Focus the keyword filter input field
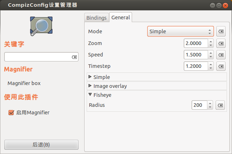Image resolution: width=232 pixels, height=154 pixels. coord(38,57)
